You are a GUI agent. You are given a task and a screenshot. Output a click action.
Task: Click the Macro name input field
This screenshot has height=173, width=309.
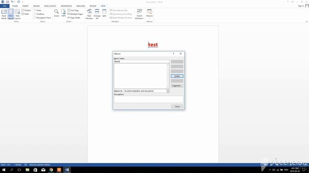141,62
